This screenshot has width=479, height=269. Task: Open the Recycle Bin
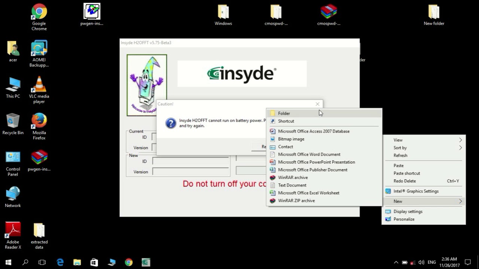pyautogui.click(x=13, y=124)
